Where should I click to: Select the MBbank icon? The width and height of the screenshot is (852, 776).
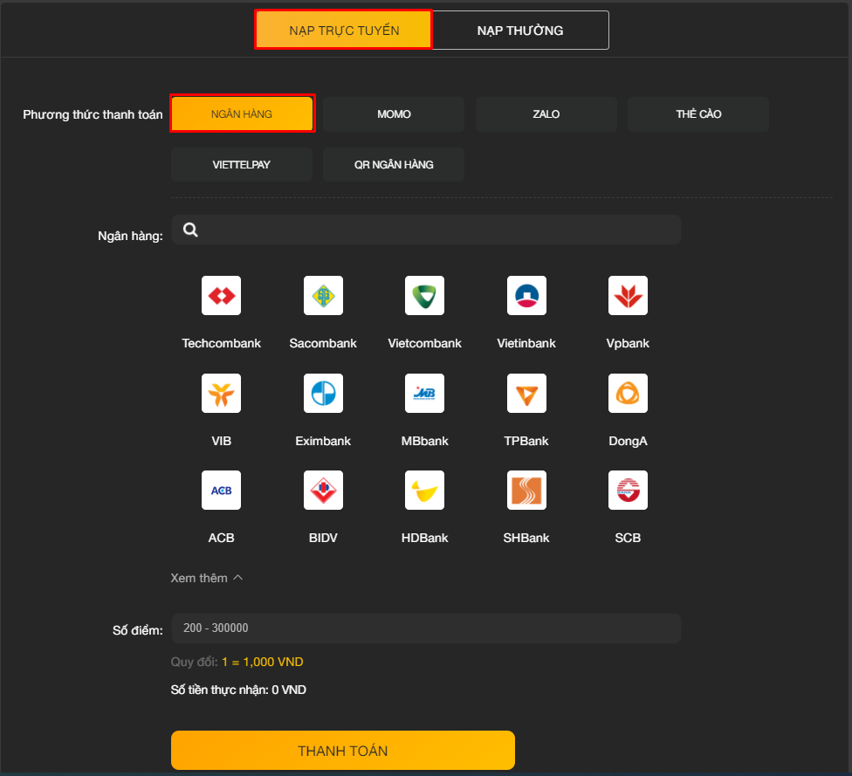pyautogui.click(x=424, y=394)
